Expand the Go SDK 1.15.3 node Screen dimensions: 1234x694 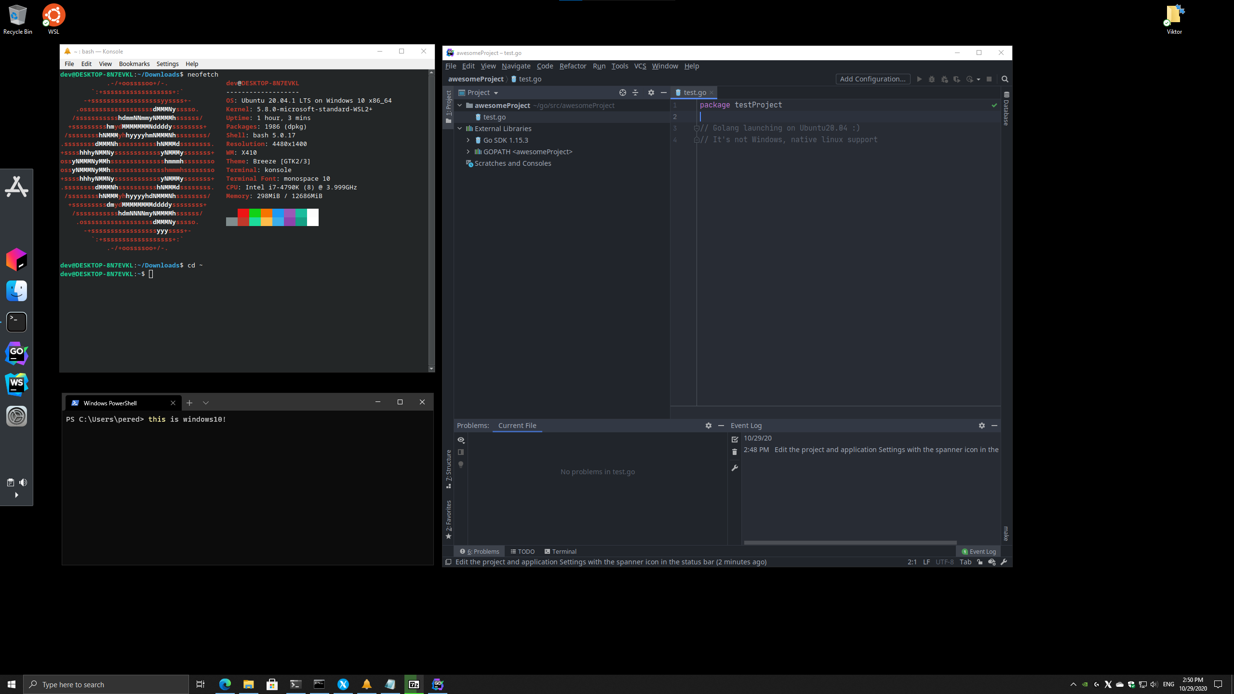click(468, 140)
